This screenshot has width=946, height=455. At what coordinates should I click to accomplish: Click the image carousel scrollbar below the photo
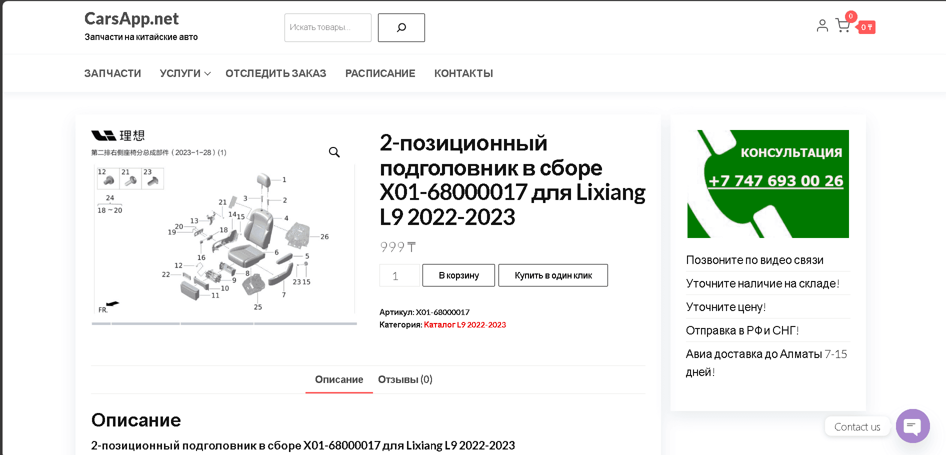click(224, 324)
